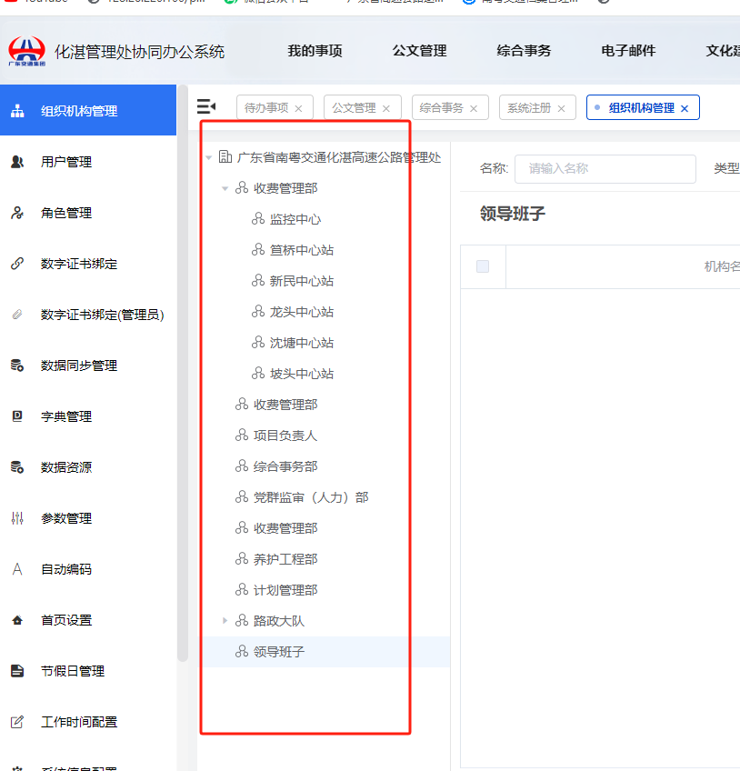Viewport: 740px width, 771px height.
Task: Select the active 组织机构管理 tab
Action: tap(642, 107)
